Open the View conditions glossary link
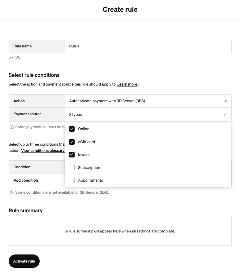243x274 pixels. coord(43,151)
